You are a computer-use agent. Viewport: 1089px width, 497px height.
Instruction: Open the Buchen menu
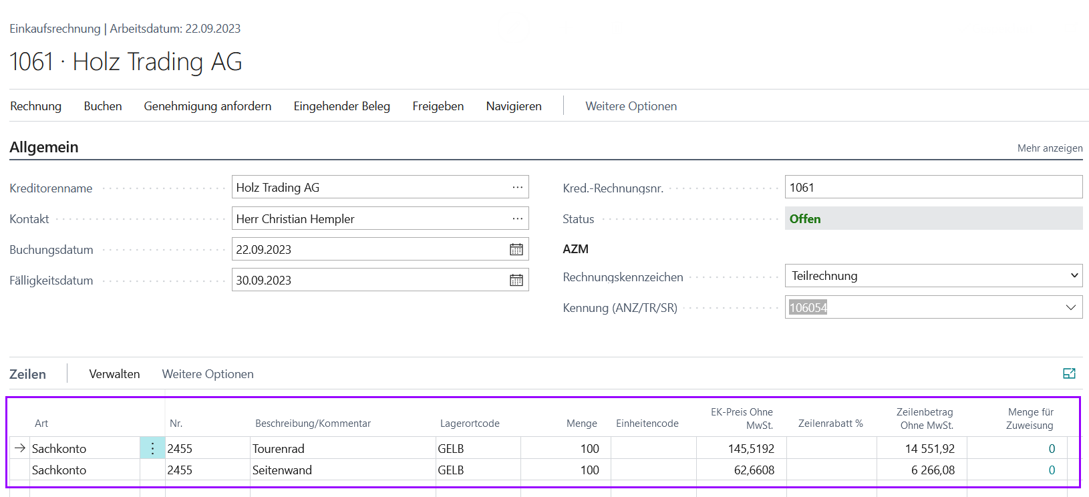coord(103,106)
